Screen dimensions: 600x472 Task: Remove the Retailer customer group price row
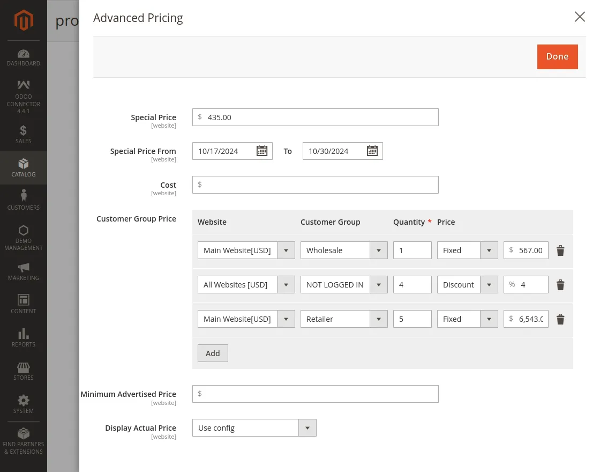point(560,319)
